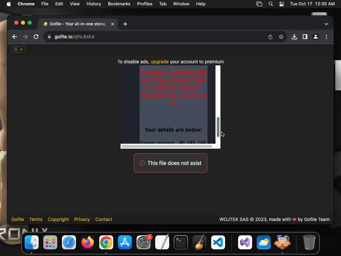
Task: Open Stage Manager windows icon in menu bar
Action: [259, 4]
